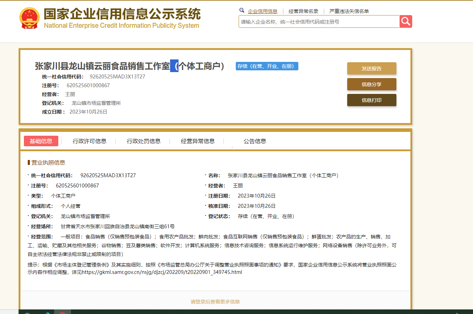
Task: Click the red magnifier search button
Action: pos(406,21)
